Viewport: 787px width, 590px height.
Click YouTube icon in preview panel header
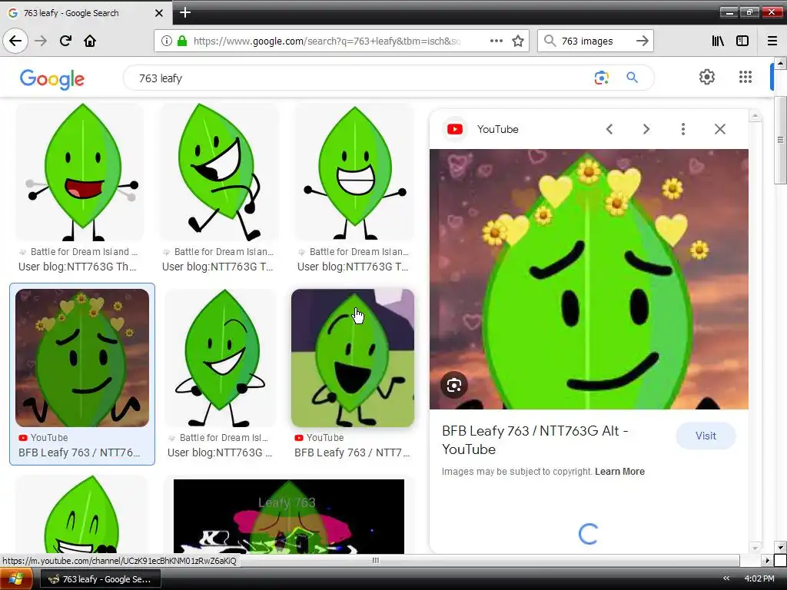pyautogui.click(x=455, y=129)
